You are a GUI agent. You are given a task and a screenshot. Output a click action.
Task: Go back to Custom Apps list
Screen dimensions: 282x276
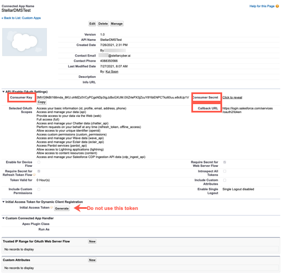coord(21,18)
